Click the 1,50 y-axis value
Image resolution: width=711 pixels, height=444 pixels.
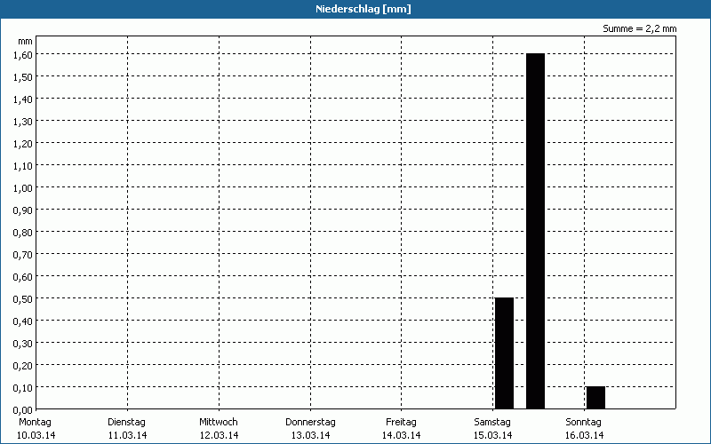point(23,77)
